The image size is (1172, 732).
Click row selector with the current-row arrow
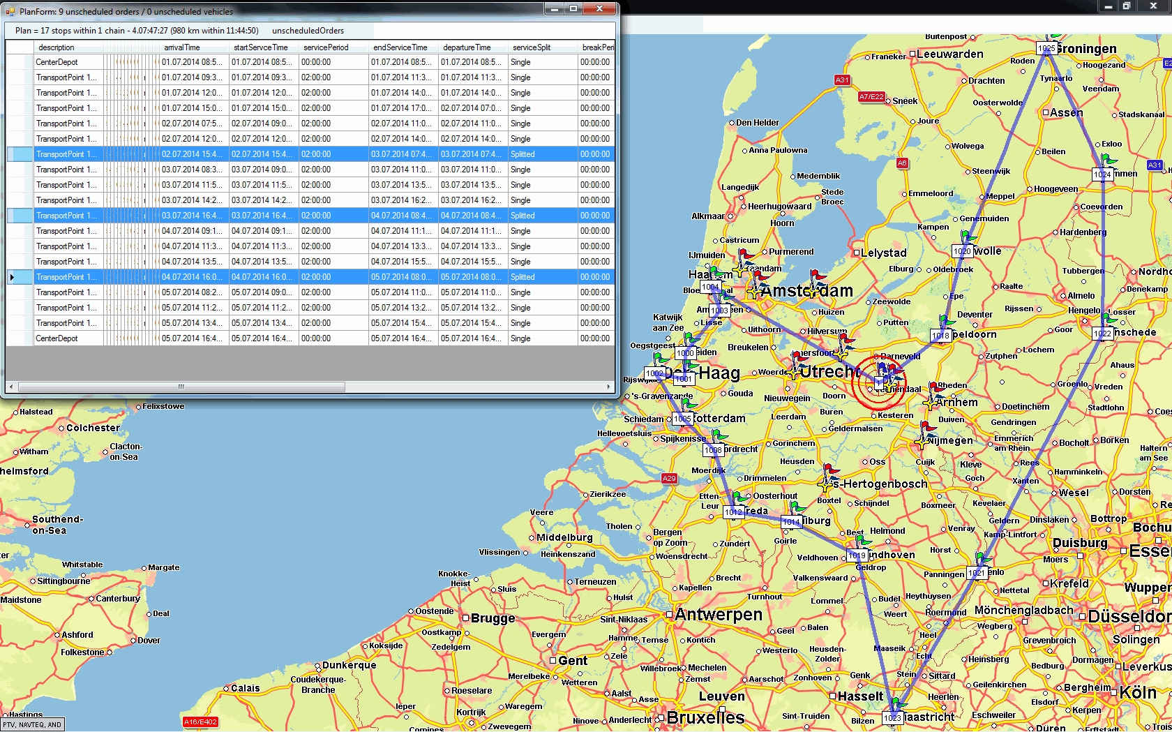[x=13, y=277]
